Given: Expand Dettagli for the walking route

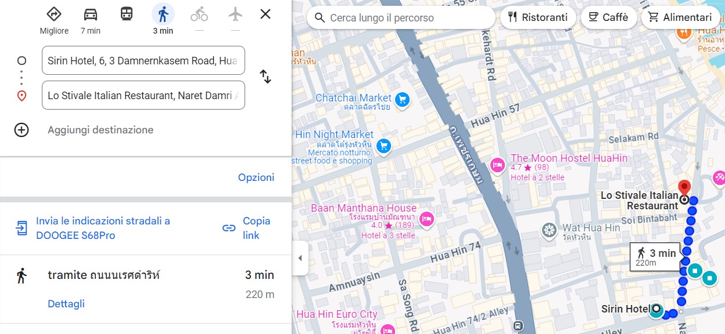Looking at the screenshot, I should tap(66, 304).
